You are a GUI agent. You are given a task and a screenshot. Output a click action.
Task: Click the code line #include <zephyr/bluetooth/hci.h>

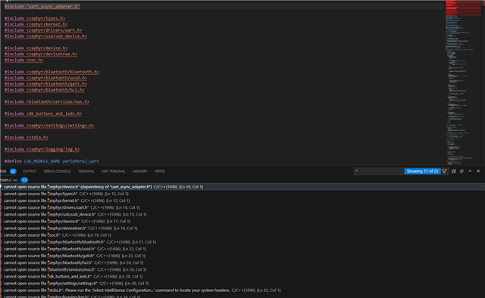tap(44, 89)
